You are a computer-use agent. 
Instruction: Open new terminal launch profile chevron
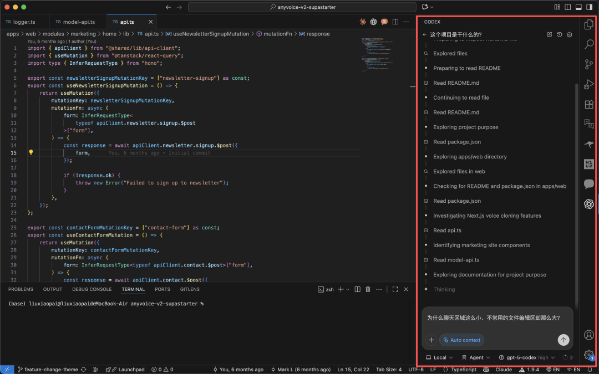[x=348, y=289]
